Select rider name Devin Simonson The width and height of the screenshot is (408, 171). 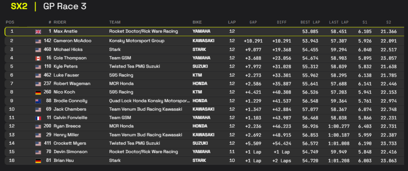point(71,152)
